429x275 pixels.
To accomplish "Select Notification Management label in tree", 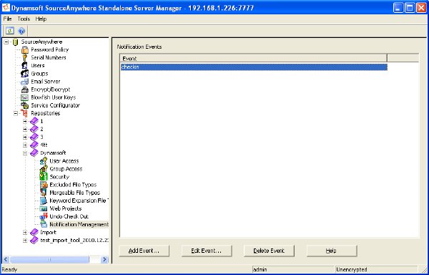I will click(79, 225).
